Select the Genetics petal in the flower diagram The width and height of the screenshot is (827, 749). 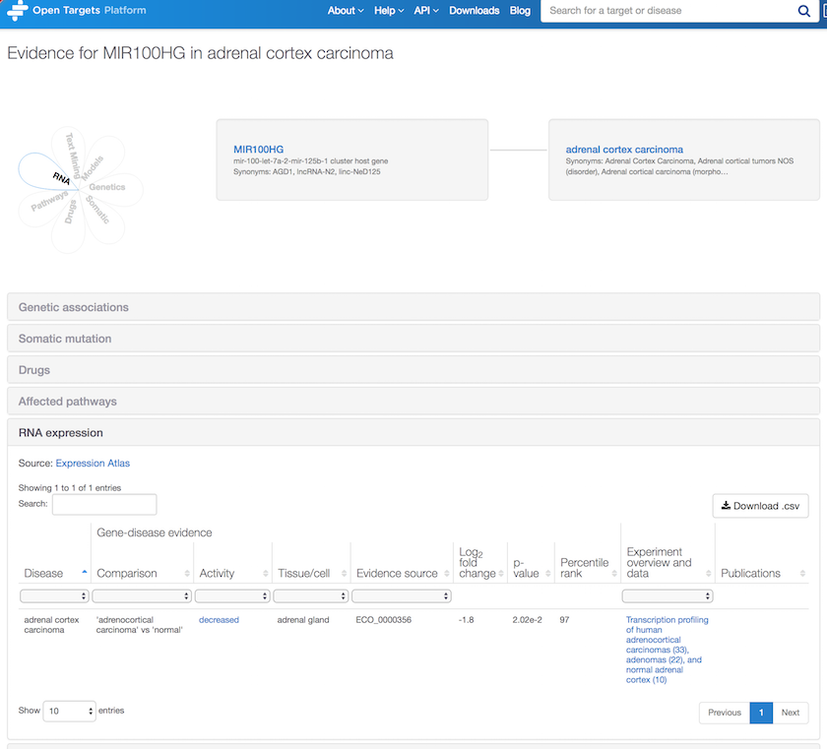click(108, 187)
